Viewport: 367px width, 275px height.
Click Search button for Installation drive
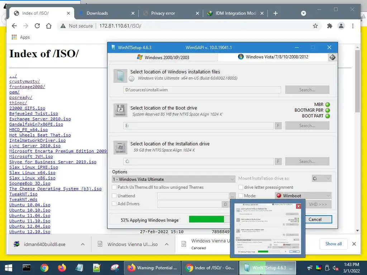coord(307,161)
